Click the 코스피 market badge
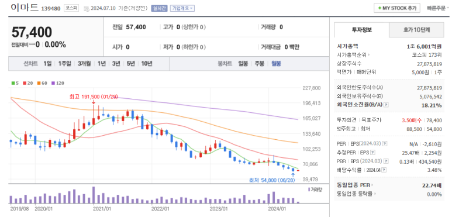Viewport: 452px width, 217px height. (x=71, y=8)
